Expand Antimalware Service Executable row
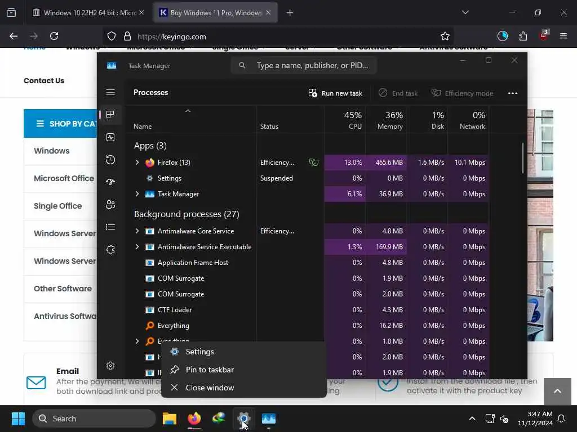577x432 pixels. point(137,247)
